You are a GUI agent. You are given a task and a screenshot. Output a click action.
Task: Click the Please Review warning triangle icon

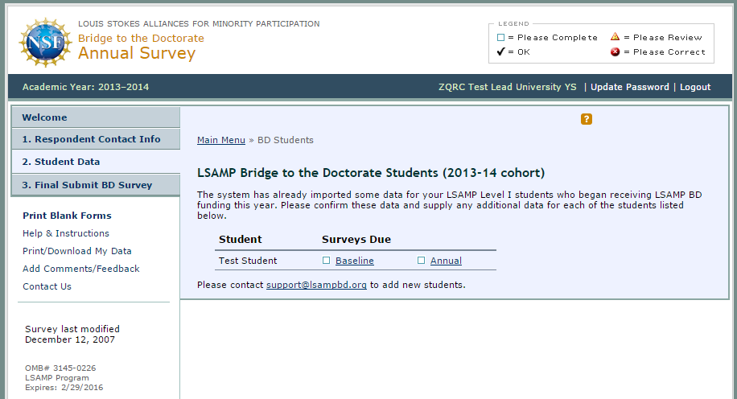point(615,37)
